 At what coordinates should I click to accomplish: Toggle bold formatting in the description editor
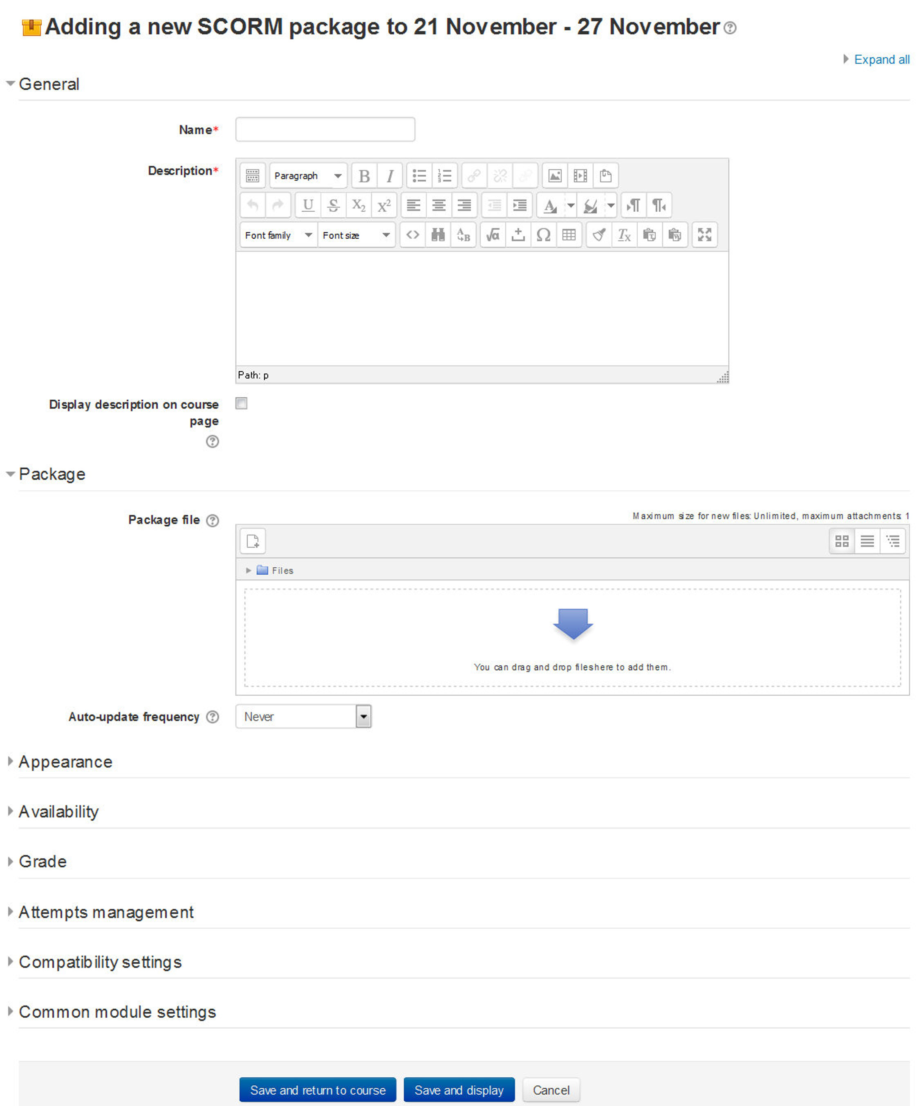pyautogui.click(x=365, y=177)
